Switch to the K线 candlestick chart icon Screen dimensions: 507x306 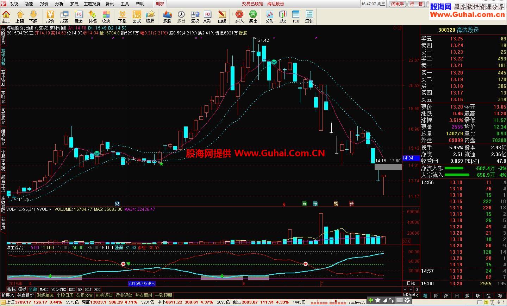pyautogui.click(x=282, y=17)
